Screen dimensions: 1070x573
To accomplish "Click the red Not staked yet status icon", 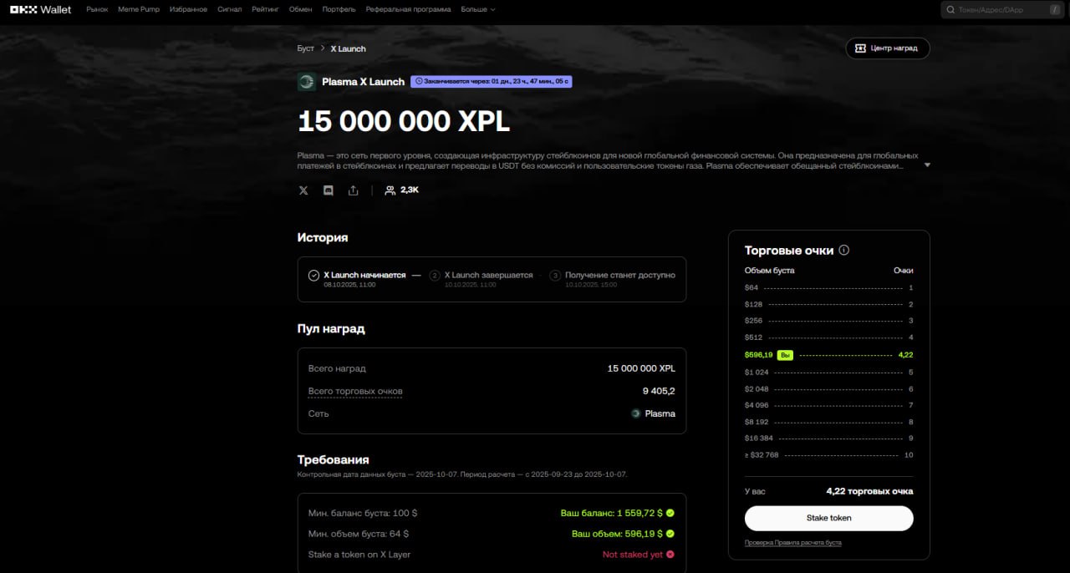I will 670,555.
